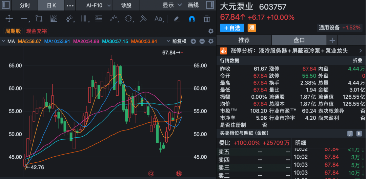Click the 跌停 value 55.50
Image resolution: width=366 pixels, height=179 pixels.
(309, 76)
